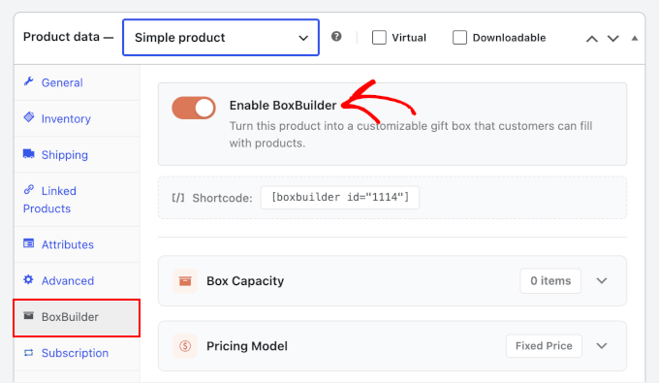Open the Advanced tab
Viewport: 659px width, 383px height.
coord(77,281)
